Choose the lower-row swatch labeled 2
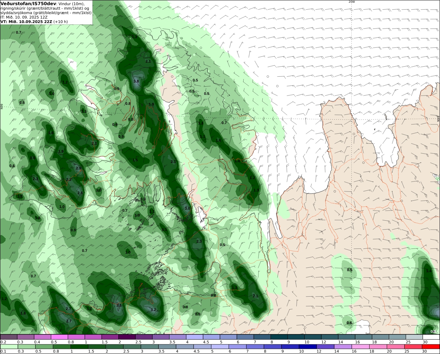Image resolution: width=440 pixels, height=354 pixels. [x=114, y=346]
